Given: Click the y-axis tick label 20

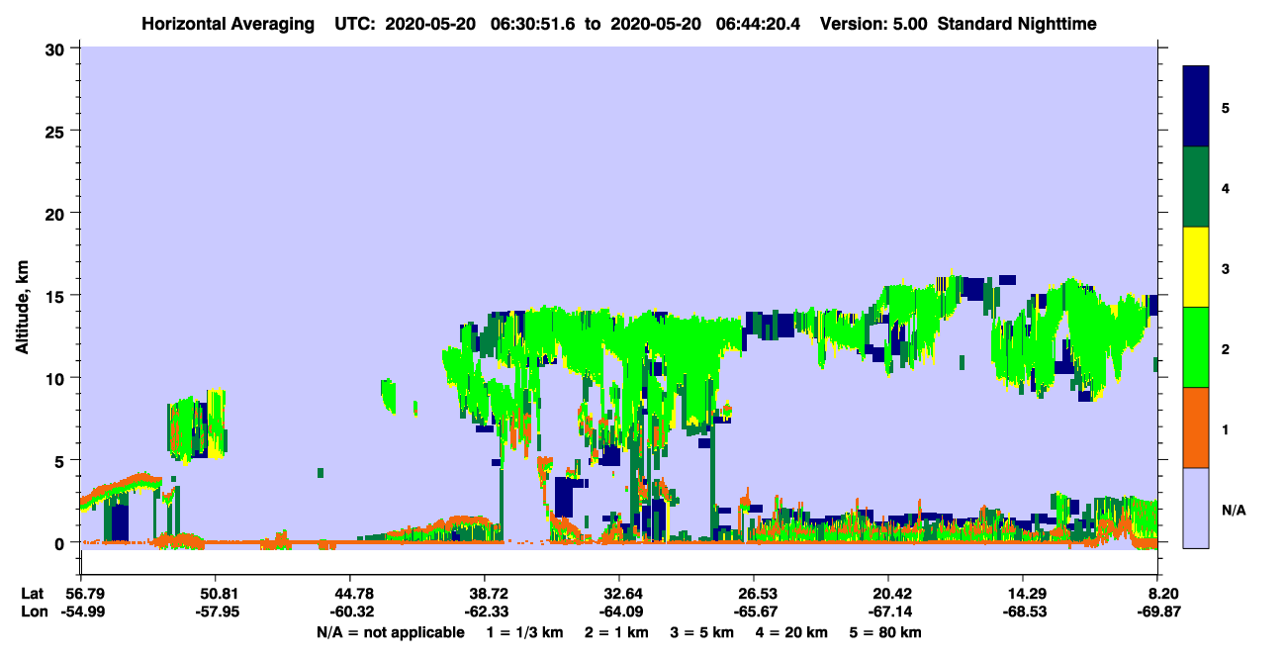Looking at the screenshot, I should (x=56, y=213).
